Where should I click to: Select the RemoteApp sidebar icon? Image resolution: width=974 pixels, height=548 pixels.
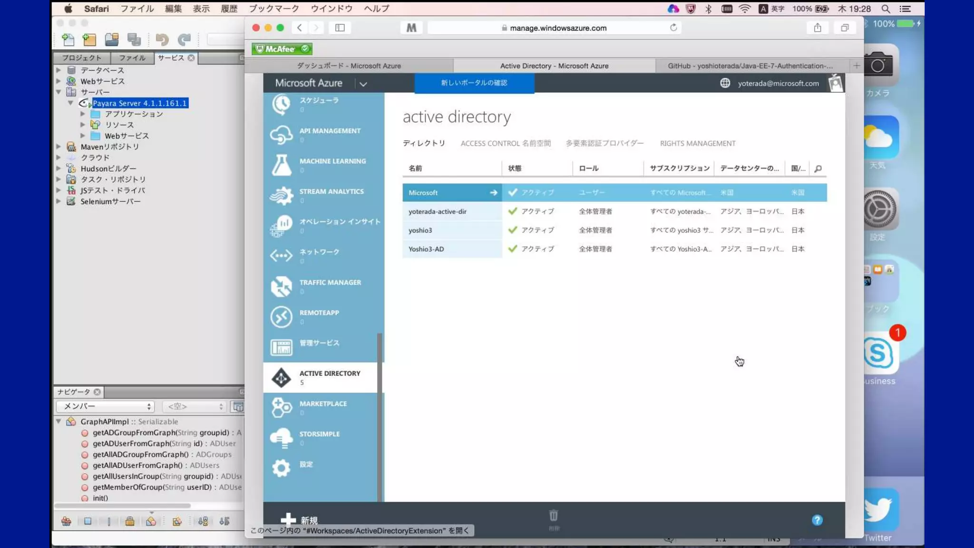click(281, 317)
